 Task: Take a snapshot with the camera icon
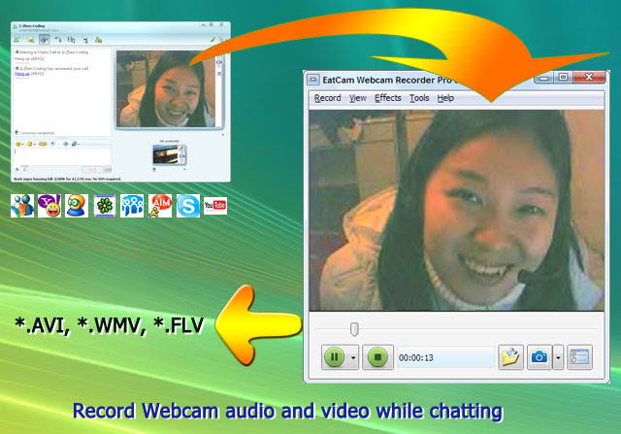(539, 357)
